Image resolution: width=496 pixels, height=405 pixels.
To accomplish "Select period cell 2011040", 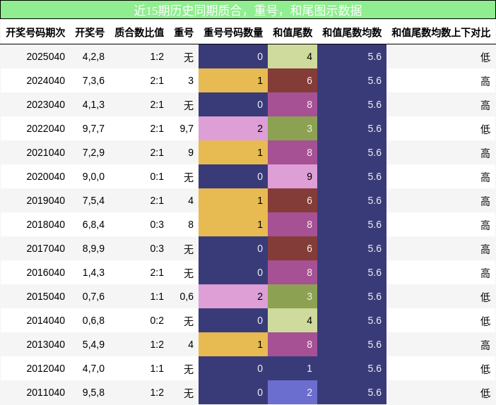I will click(x=45, y=393).
